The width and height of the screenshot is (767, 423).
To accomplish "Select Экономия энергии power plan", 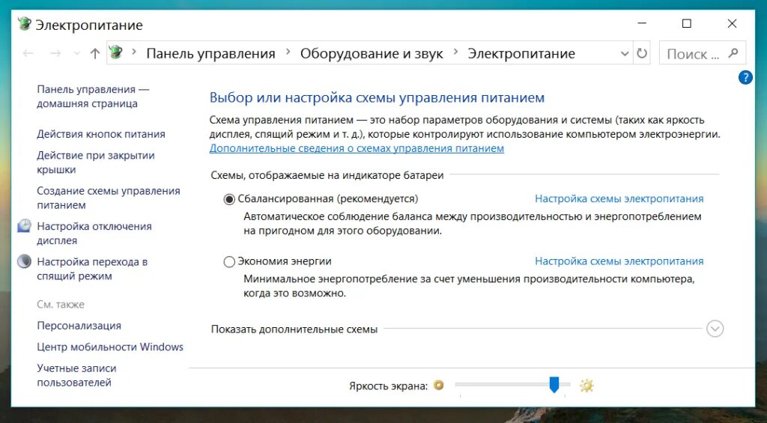I will point(229,261).
